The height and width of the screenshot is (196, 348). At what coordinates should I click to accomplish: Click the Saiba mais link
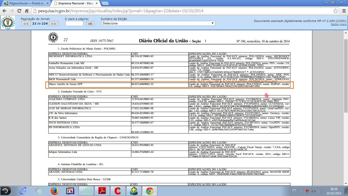click(x=338, y=24)
